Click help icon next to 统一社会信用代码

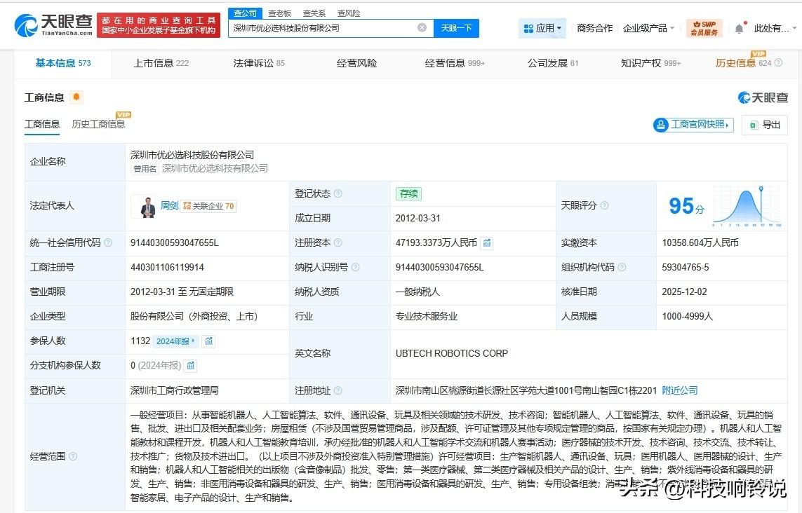[x=109, y=242]
